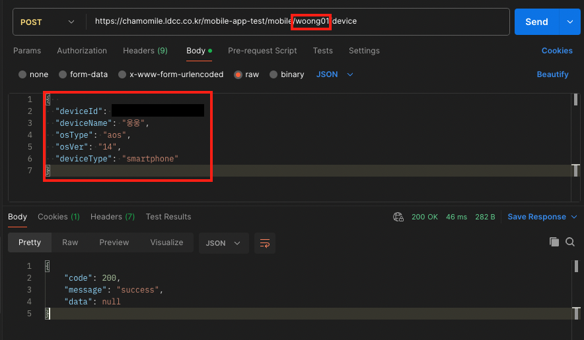Image resolution: width=584 pixels, height=340 pixels.
Task: Open the request body JSON type dropdown
Action: tap(335, 74)
